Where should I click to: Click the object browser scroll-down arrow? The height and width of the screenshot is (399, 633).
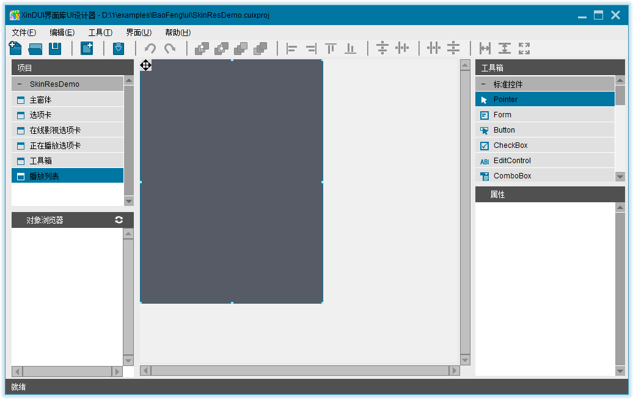[128, 361]
